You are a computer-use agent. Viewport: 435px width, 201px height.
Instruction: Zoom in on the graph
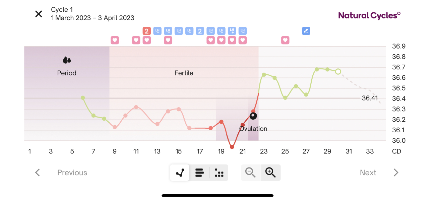[270, 173]
